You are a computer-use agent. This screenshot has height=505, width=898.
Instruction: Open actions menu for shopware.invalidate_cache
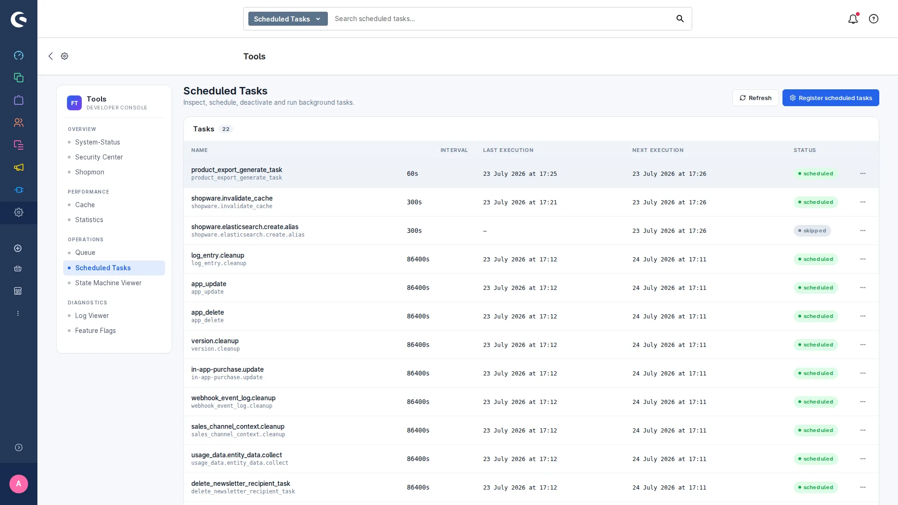coord(863,202)
